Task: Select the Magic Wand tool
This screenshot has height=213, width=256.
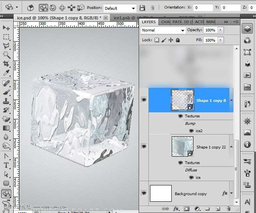Action: 6,55
